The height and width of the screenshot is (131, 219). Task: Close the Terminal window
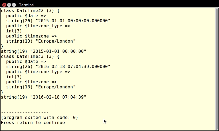click(4, 5)
